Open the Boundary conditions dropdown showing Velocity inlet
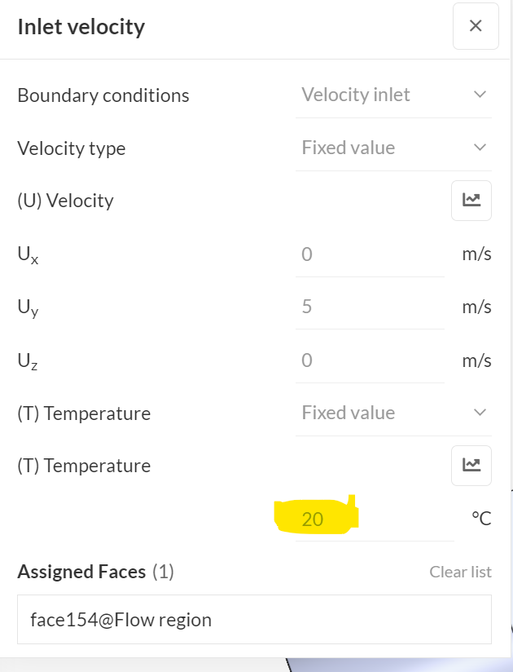Image resolution: width=513 pixels, height=672 pixels. (x=393, y=95)
